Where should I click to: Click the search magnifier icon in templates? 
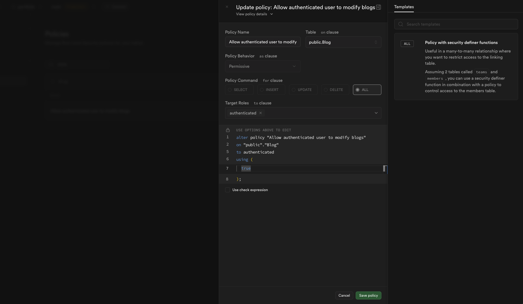click(x=401, y=24)
